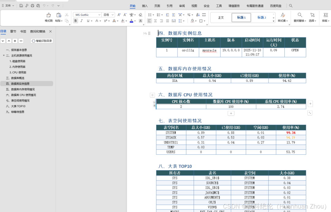Go to 八、大表 TOP10 in outline
The image size is (331, 212).
pyautogui.click(x=16, y=106)
